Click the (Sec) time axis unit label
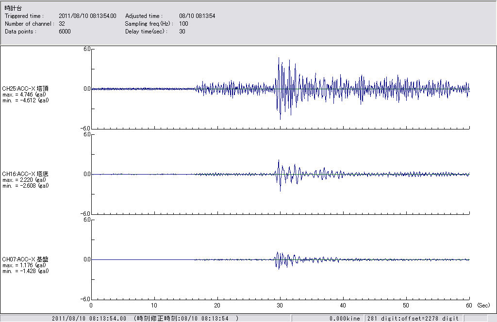The image size is (497, 322). [483, 306]
